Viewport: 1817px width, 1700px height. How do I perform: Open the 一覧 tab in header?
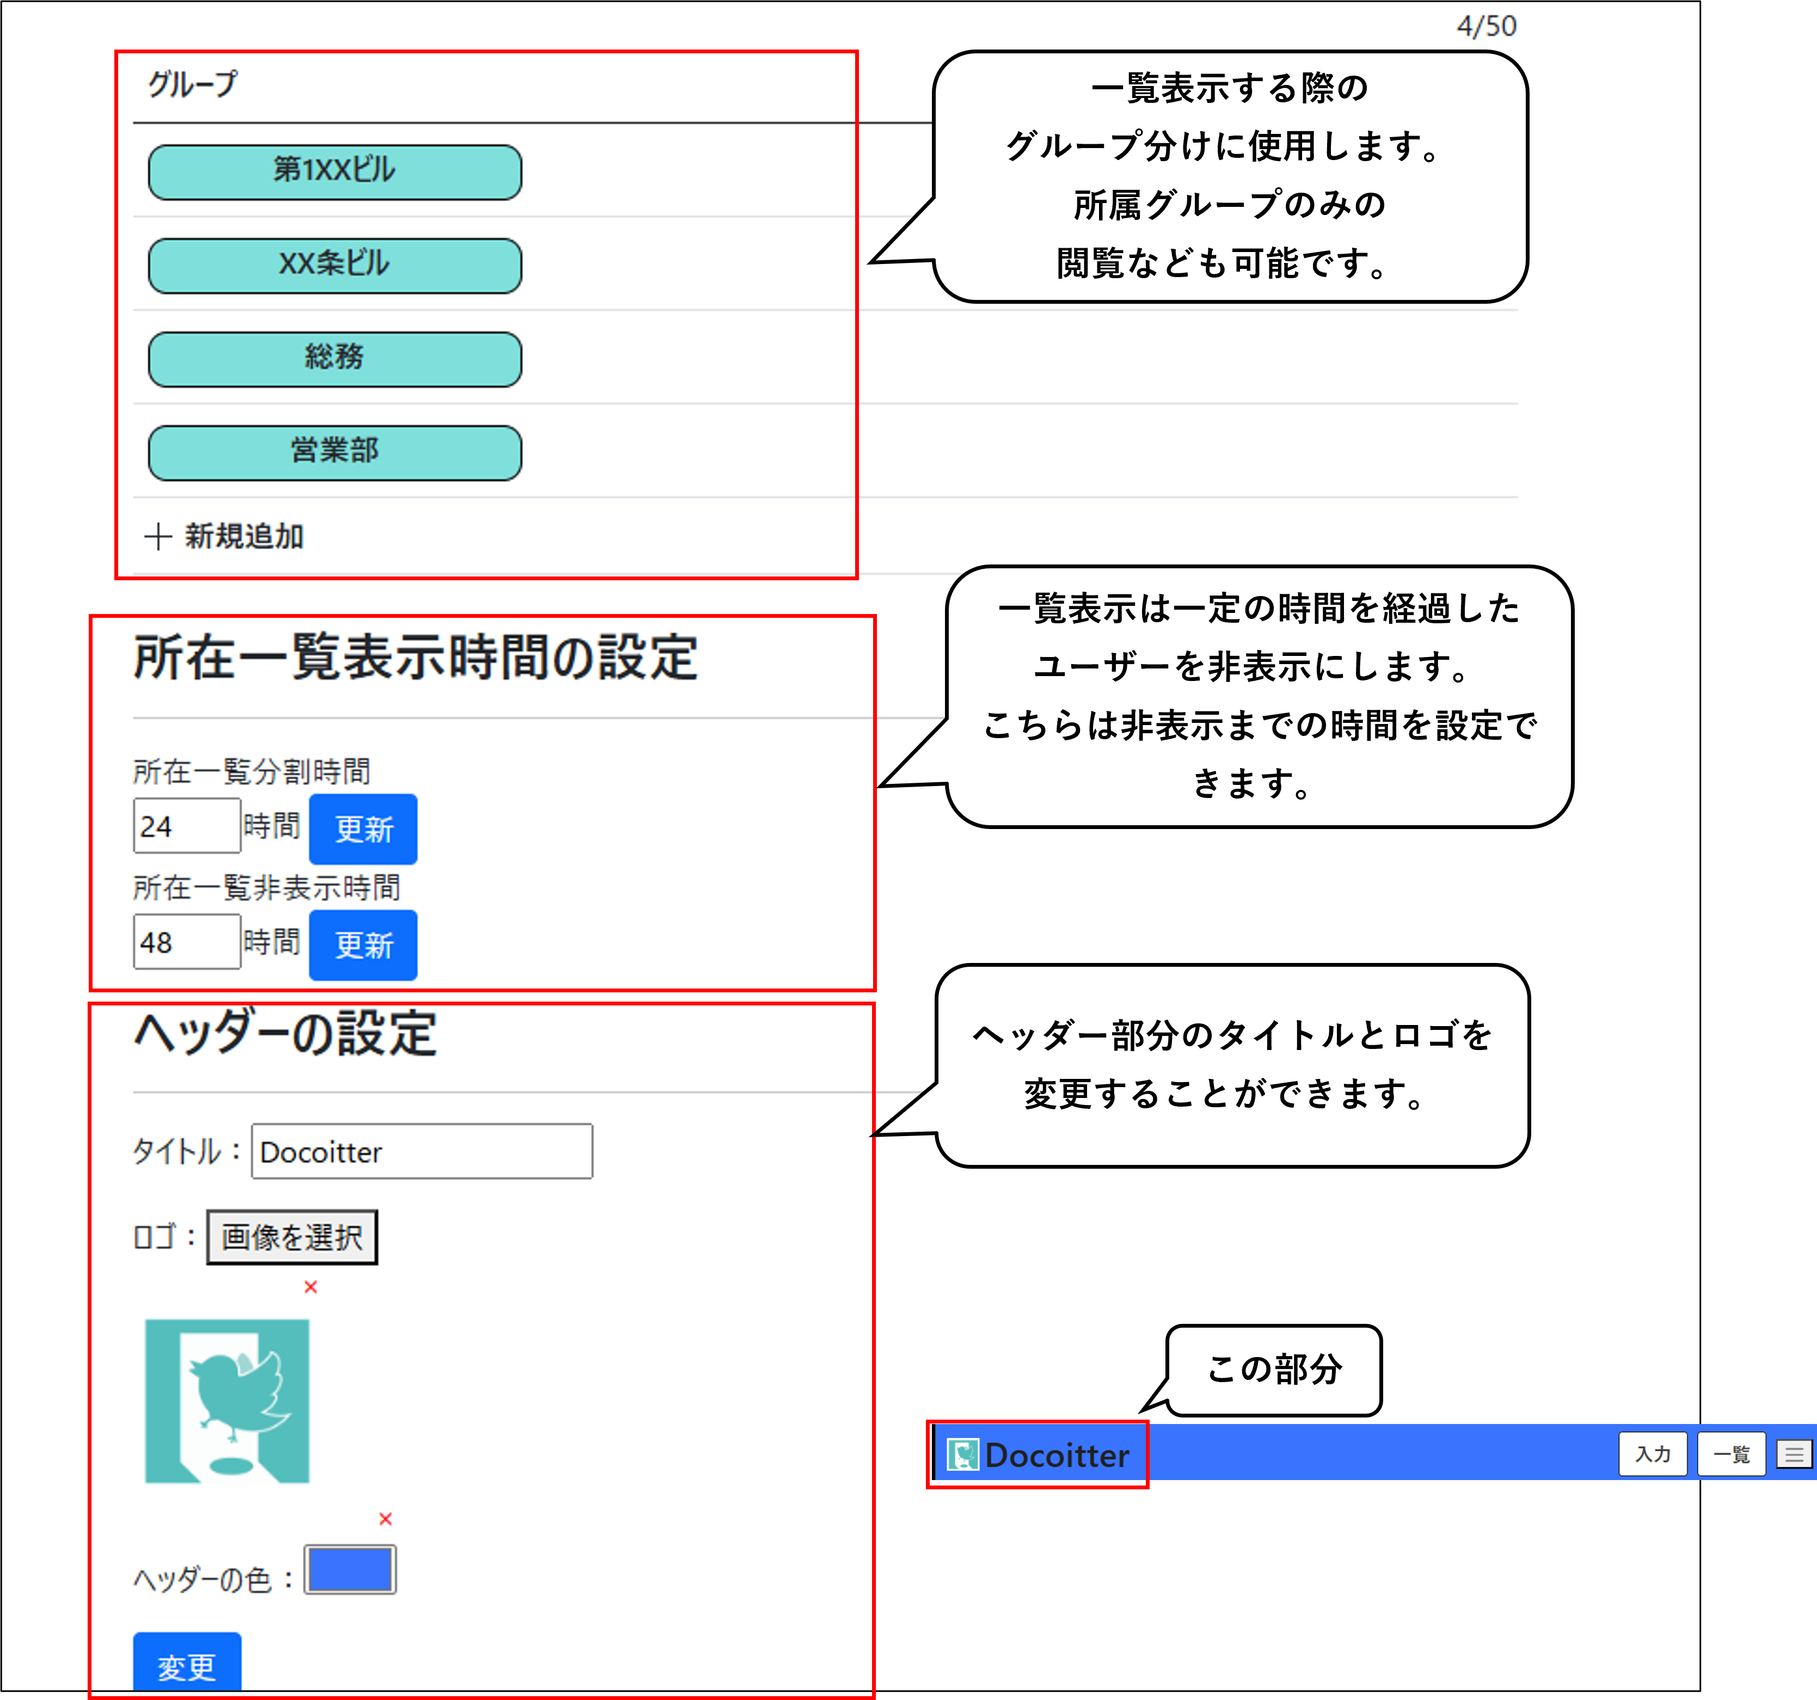click(1731, 1454)
